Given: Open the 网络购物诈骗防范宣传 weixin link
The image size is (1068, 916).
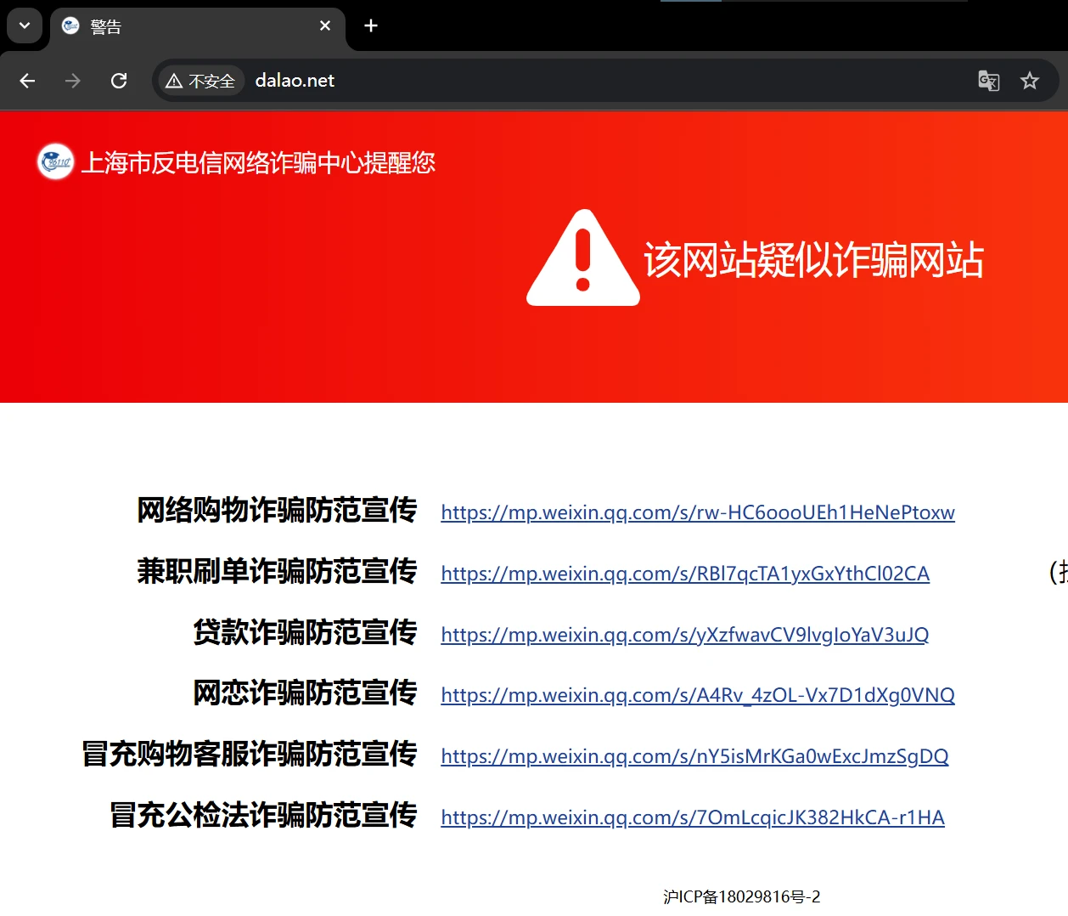Looking at the screenshot, I should pyautogui.click(x=697, y=512).
